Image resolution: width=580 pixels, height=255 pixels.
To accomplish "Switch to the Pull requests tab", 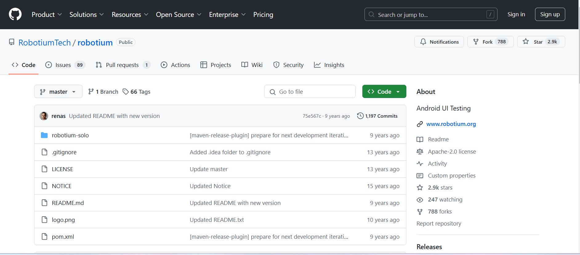I will [x=122, y=65].
